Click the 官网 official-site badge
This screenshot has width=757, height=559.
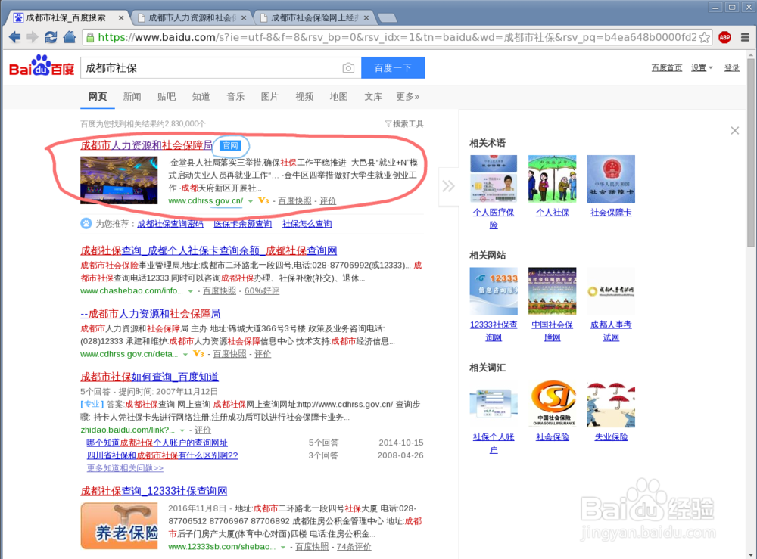230,146
